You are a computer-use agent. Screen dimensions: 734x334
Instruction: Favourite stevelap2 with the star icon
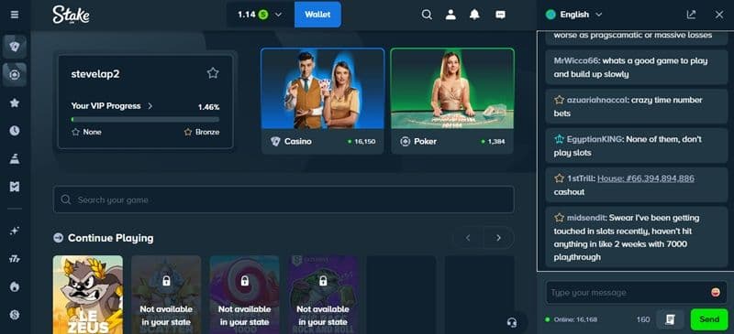(213, 72)
